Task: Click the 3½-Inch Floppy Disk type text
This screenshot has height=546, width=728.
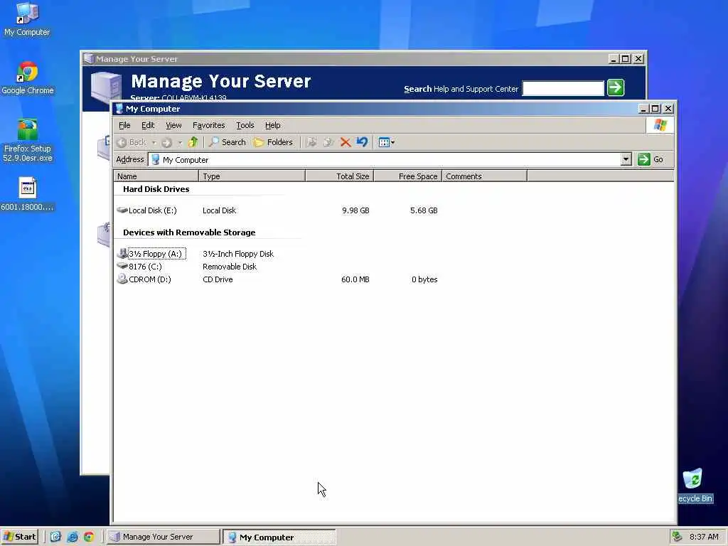Action: point(238,254)
